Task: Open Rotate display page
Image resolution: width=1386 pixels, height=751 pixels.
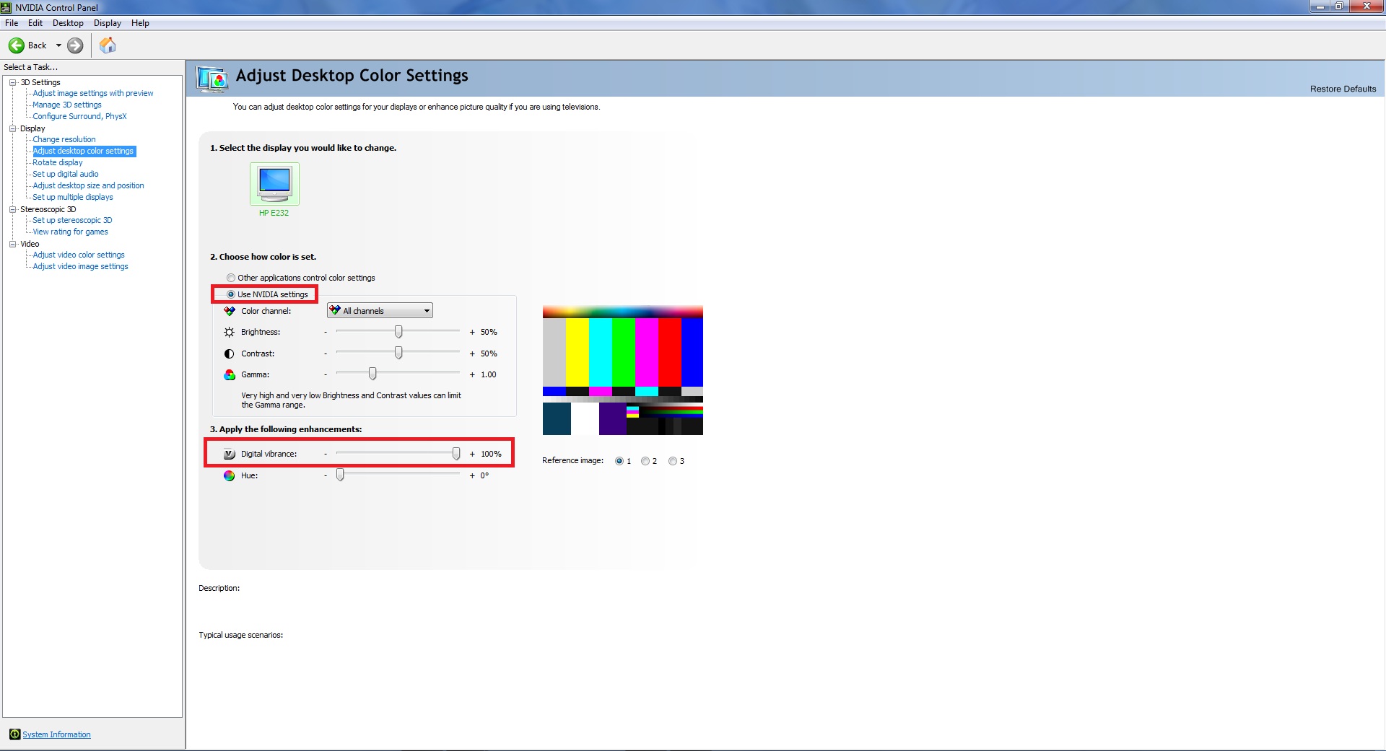Action: [58, 162]
